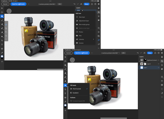This screenshot has width=164, height=119.
Task: Click the white foreground color in lower screenshot
Action: 65,105
